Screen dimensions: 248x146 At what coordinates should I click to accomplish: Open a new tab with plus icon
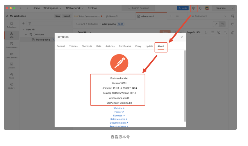(171, 16)
